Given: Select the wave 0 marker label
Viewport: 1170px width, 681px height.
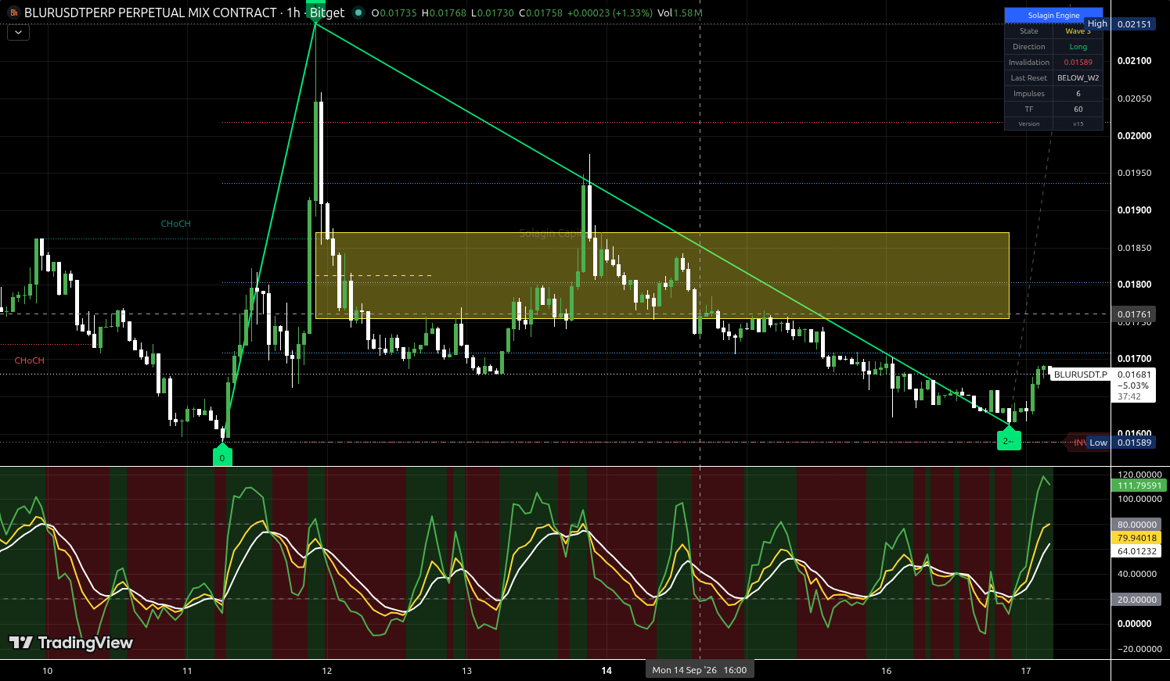Looking at the screenshot, I should pos(222,456).
